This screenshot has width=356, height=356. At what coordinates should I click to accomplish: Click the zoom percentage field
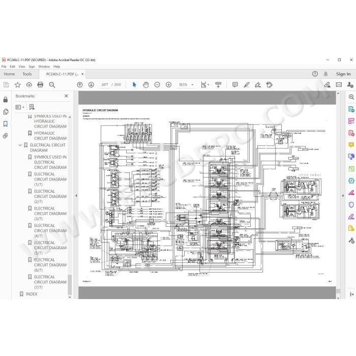pos(183,85)
